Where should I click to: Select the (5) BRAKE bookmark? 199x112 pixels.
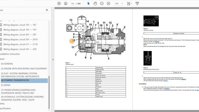pos(6,85)
